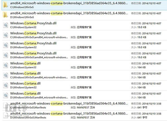Select the manifest file name in C:\Windows\WinSxS\Manifests

pos(69,104)
